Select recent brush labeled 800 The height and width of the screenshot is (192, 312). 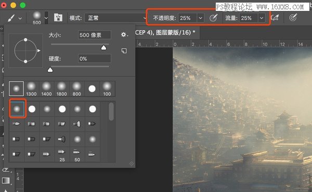76,89
